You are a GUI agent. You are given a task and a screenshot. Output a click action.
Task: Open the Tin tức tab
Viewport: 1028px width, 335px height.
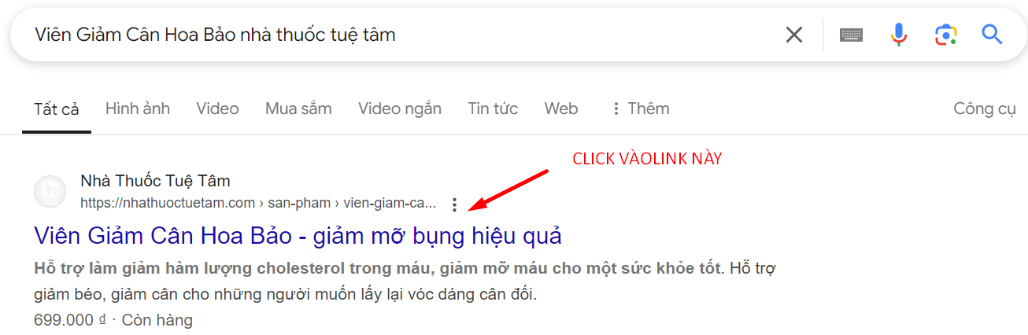(x=493, y=109)
